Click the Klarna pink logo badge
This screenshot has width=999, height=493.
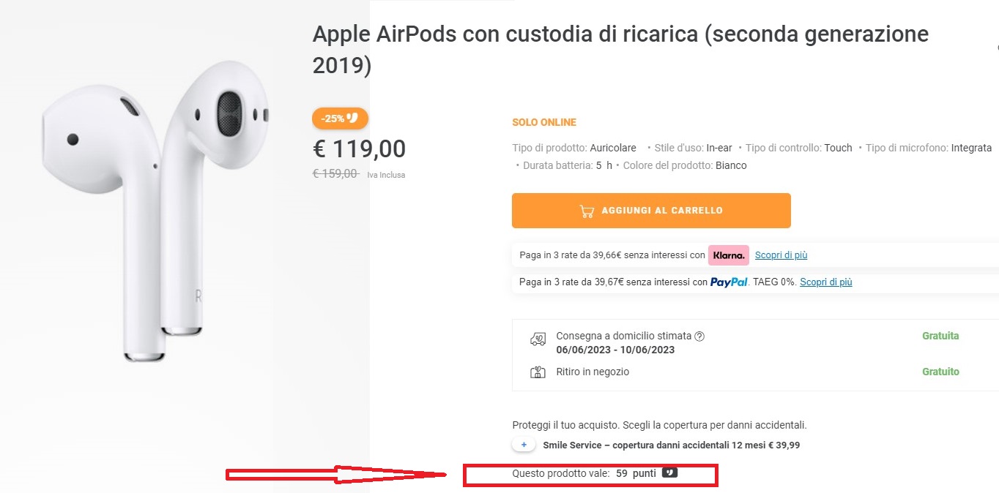pos(728,255)
